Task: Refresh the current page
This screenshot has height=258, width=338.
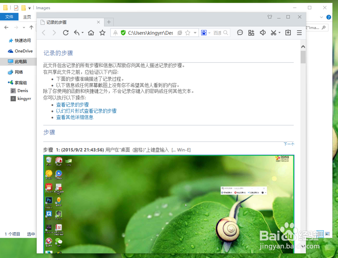Action: [66, 33]
